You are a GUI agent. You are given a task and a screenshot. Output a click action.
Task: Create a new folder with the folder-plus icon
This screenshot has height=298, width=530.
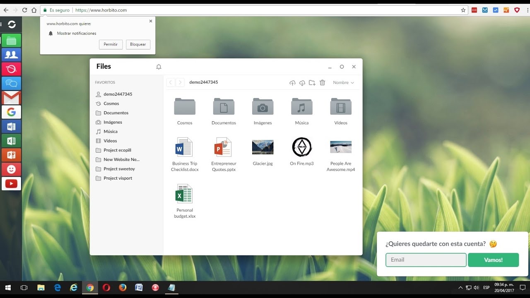(x=312, y=83)
